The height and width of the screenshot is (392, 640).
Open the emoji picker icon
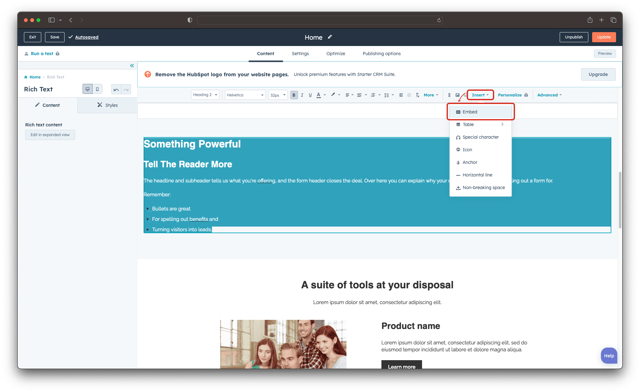click(466, 95)
